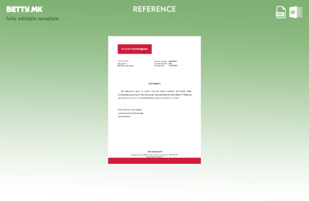The height and width of the screenshot is (201, 309).
Task: Click the STATEMENT title in the document
Action: pyautogui.click(x=154, y=83)
